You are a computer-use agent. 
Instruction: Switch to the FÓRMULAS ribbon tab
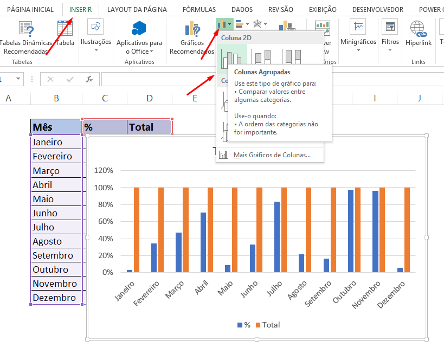coord(199,9)
